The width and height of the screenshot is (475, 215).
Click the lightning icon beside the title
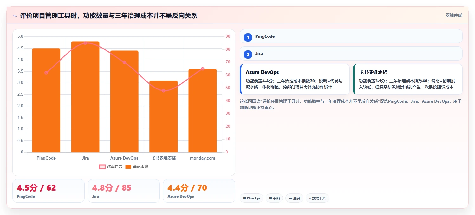[15, 16]
